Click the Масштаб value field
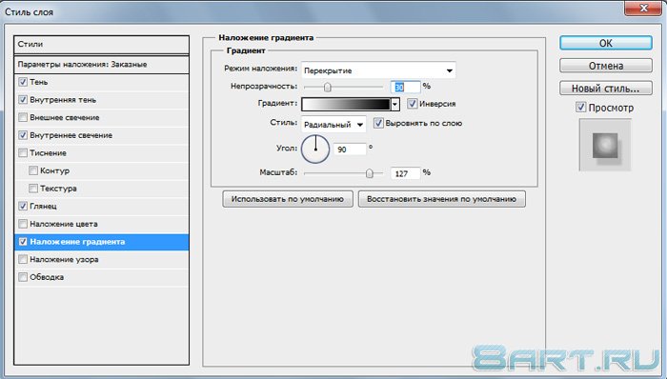667x379 pixels. [x=405, y=173]
